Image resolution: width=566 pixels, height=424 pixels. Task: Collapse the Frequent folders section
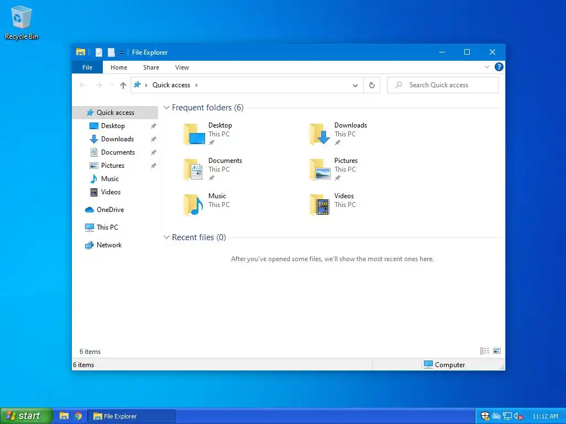pos(166,108)
